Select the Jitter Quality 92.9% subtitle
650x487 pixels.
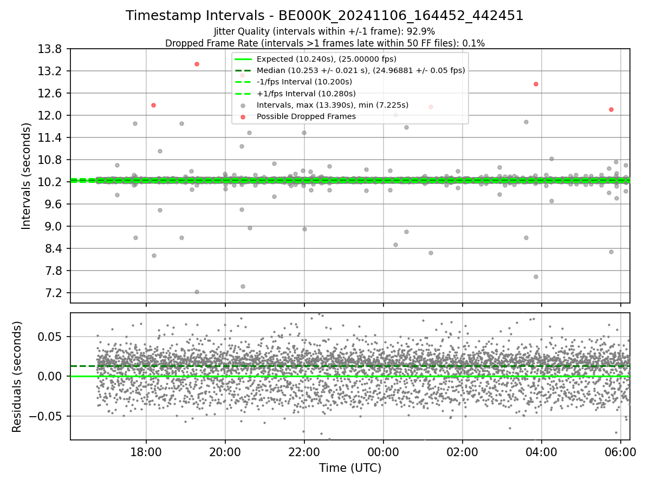pos(324,32)
